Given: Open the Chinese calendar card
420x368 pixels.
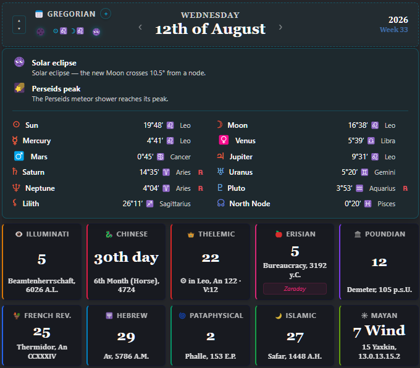Looking at the screenshot, I should 126,262.
